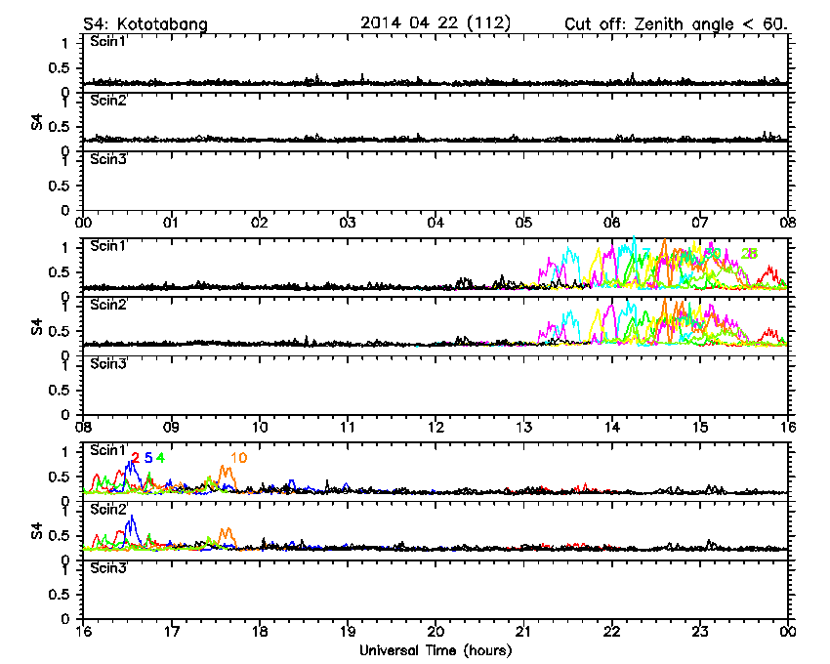Screen dimensions: 830x664
Task: Click the 18 hour tick label
Action: point(260,632)
